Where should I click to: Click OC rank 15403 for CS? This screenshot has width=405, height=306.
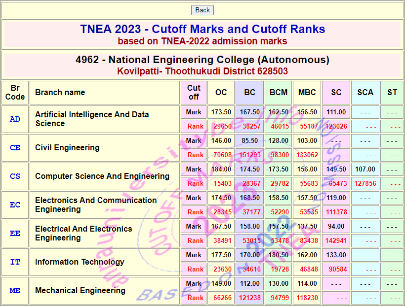coord(222,183)
